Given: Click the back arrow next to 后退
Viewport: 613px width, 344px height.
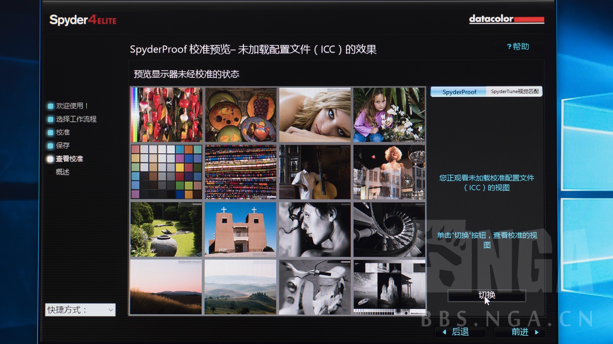Looking at the screenshot, I should click(444, 332).
